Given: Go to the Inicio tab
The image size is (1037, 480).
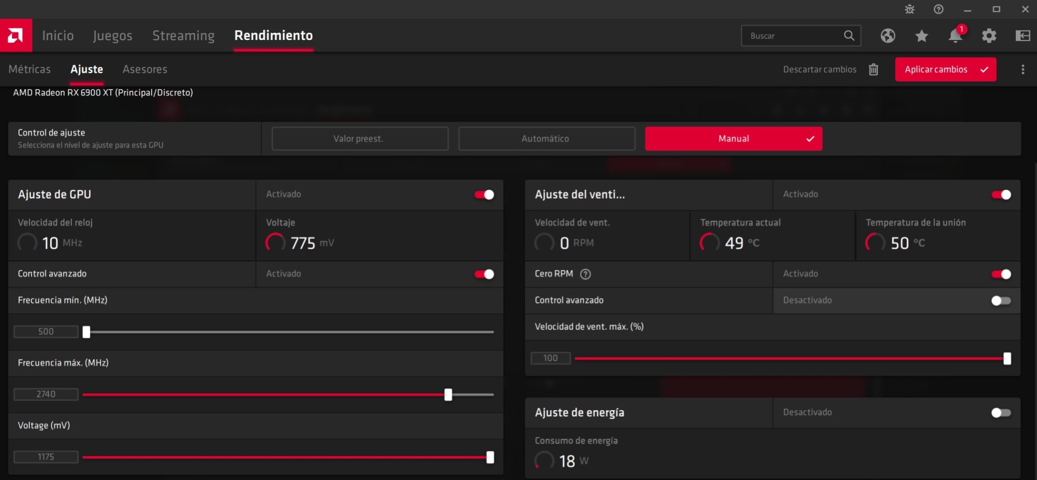Looking at the screenshot, I should tap(58, 35).
